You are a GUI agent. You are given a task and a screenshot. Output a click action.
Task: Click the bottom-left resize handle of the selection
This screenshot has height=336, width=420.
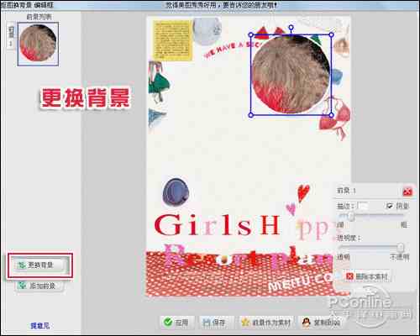(251, 115)
